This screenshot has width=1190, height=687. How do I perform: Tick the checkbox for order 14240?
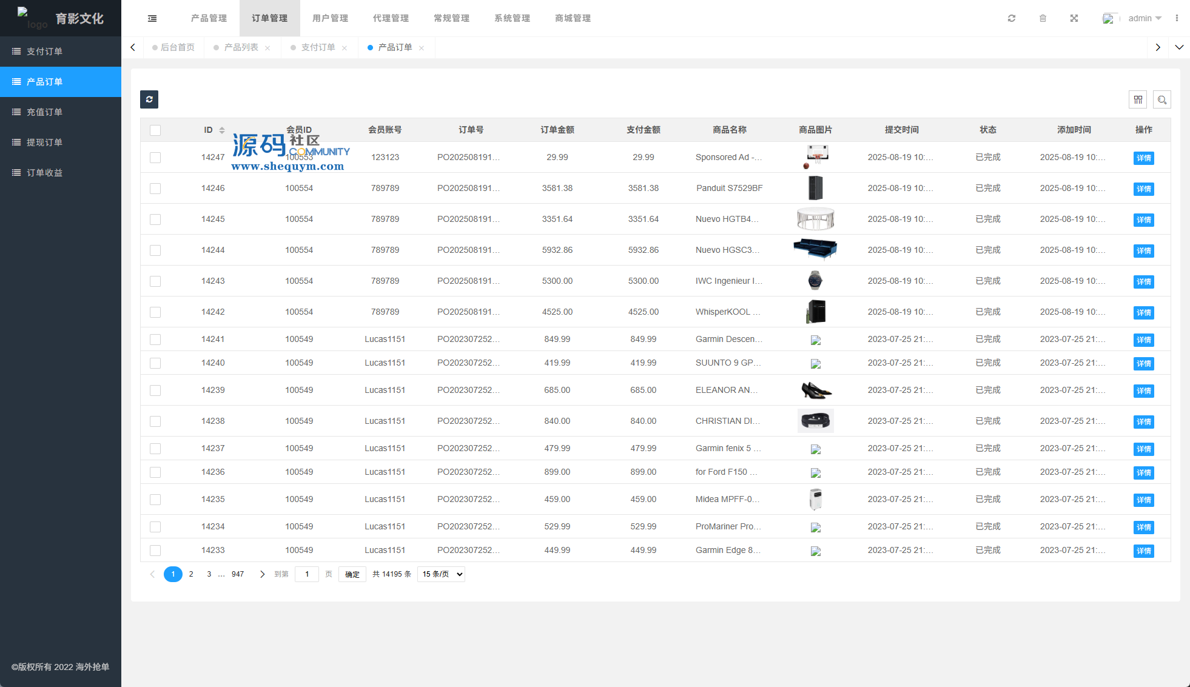tap(155, 363)
